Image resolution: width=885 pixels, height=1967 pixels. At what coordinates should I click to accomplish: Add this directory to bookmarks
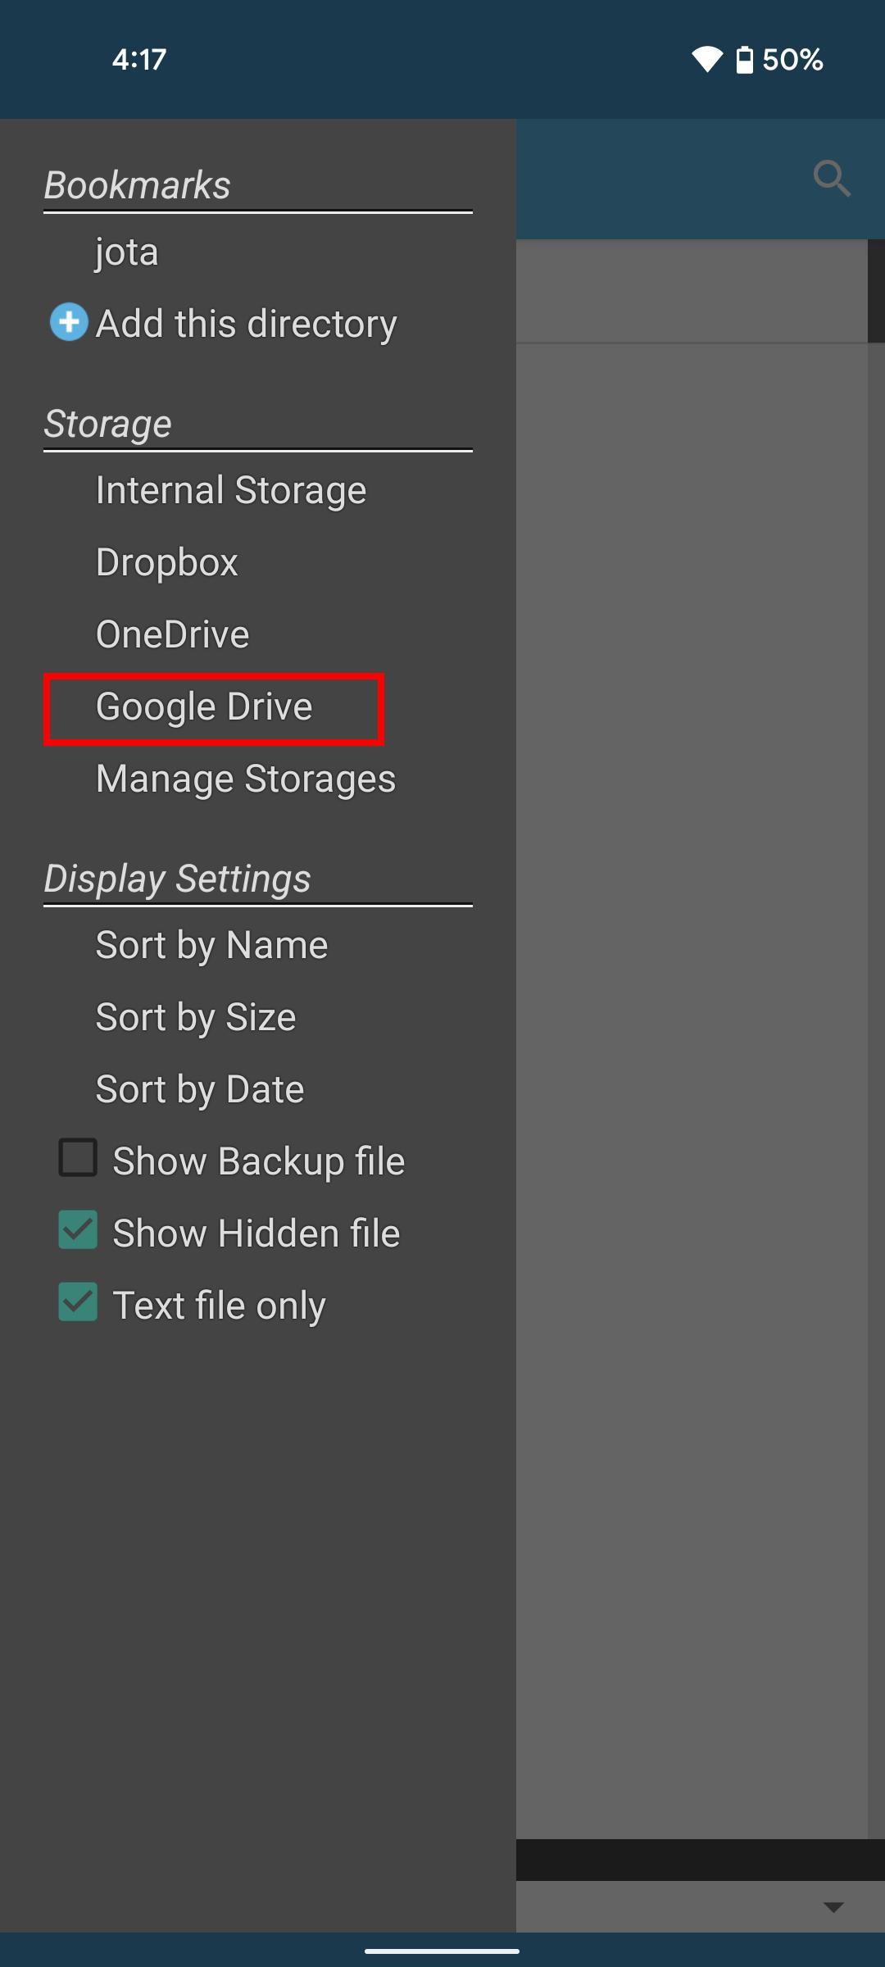(x=246, y=324)
